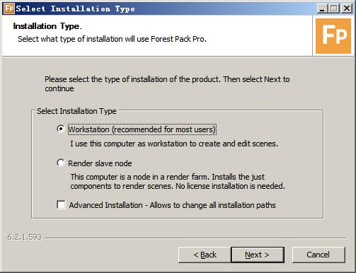
Task: Click the grayed-out maximize button
Action: 334,8
